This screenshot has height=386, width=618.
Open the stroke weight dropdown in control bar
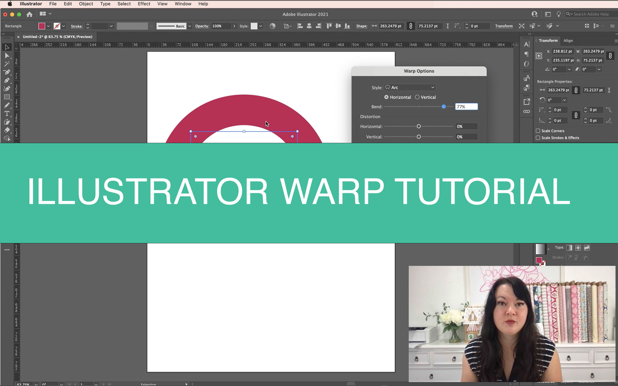point(111,26)
